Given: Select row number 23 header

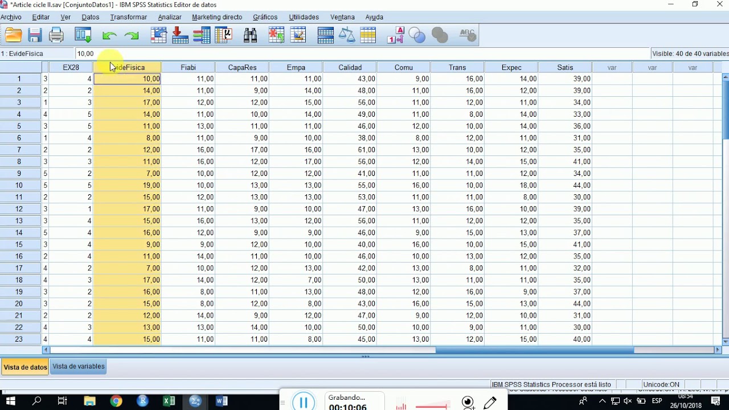Looking at the screenshot, I should click(x=19, y=339).
